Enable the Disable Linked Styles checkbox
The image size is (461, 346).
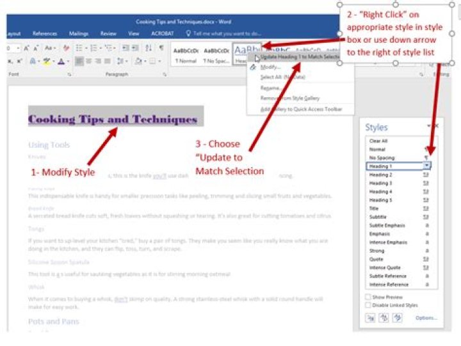pyautogui.click(x=368, y=305)
